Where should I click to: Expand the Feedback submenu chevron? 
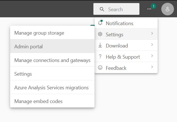pyautogui.click(x=152, y=67)
